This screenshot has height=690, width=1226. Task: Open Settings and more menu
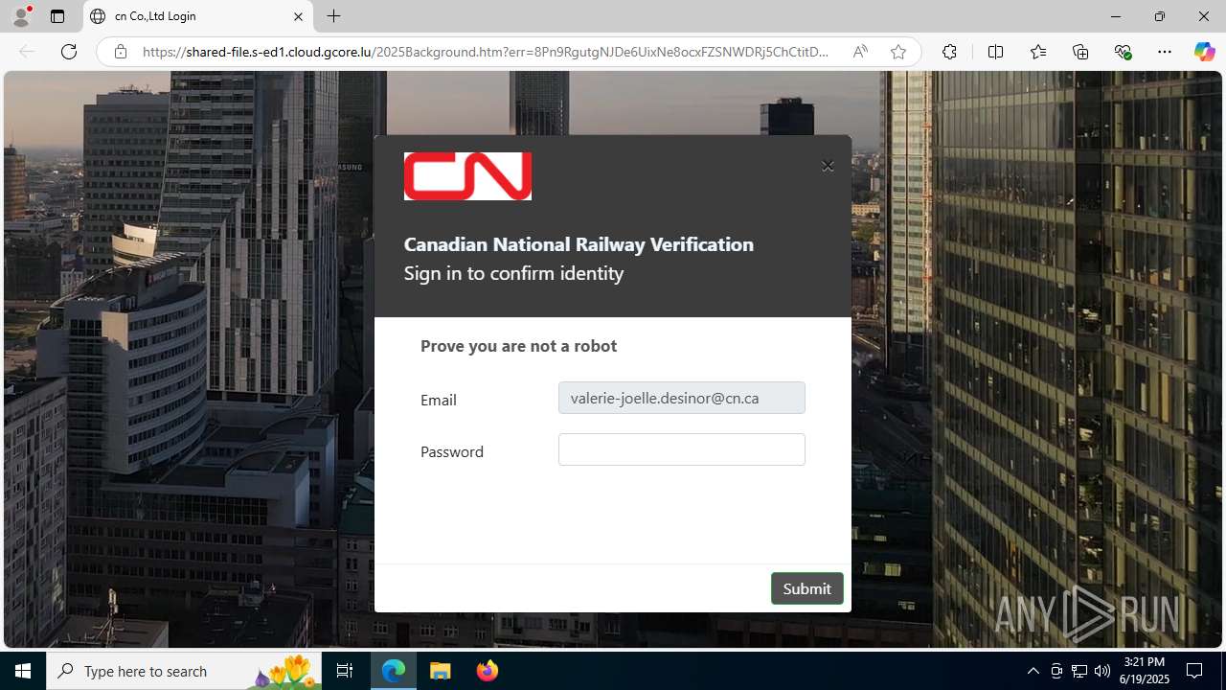[x=1165, y=52]
